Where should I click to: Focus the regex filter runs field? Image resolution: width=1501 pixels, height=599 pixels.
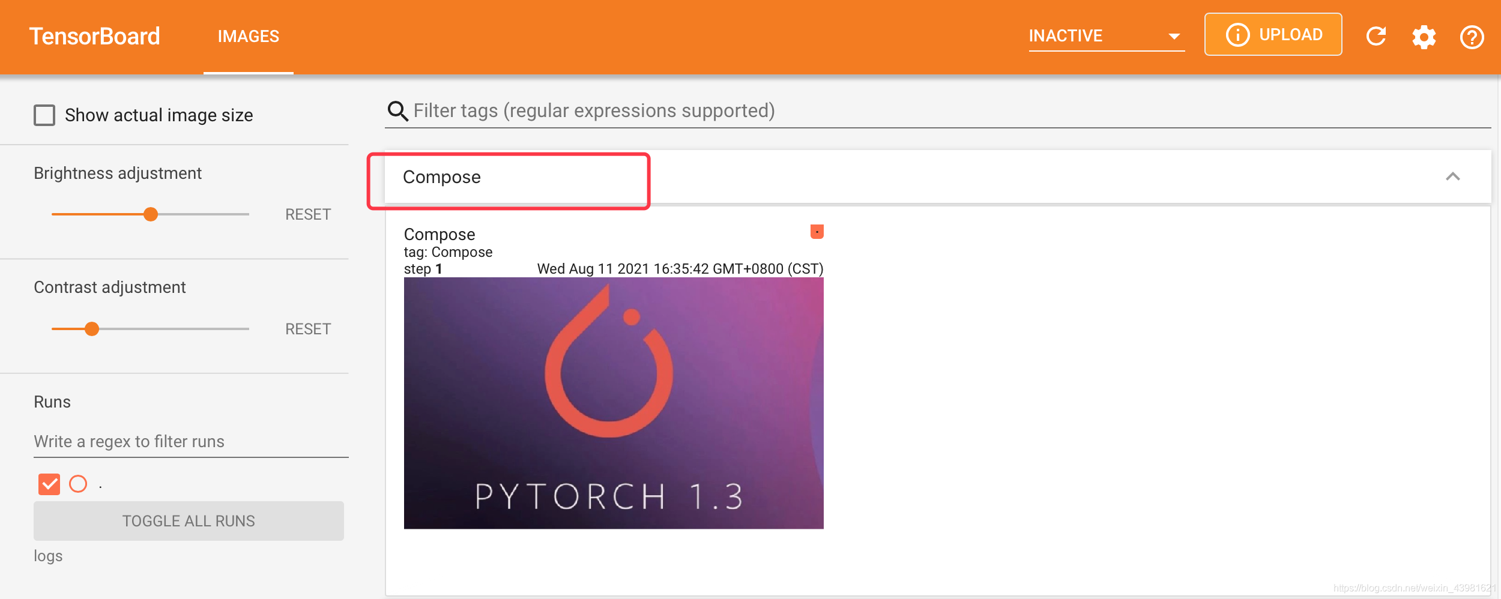pyautogui.click(x=191, y=442)
